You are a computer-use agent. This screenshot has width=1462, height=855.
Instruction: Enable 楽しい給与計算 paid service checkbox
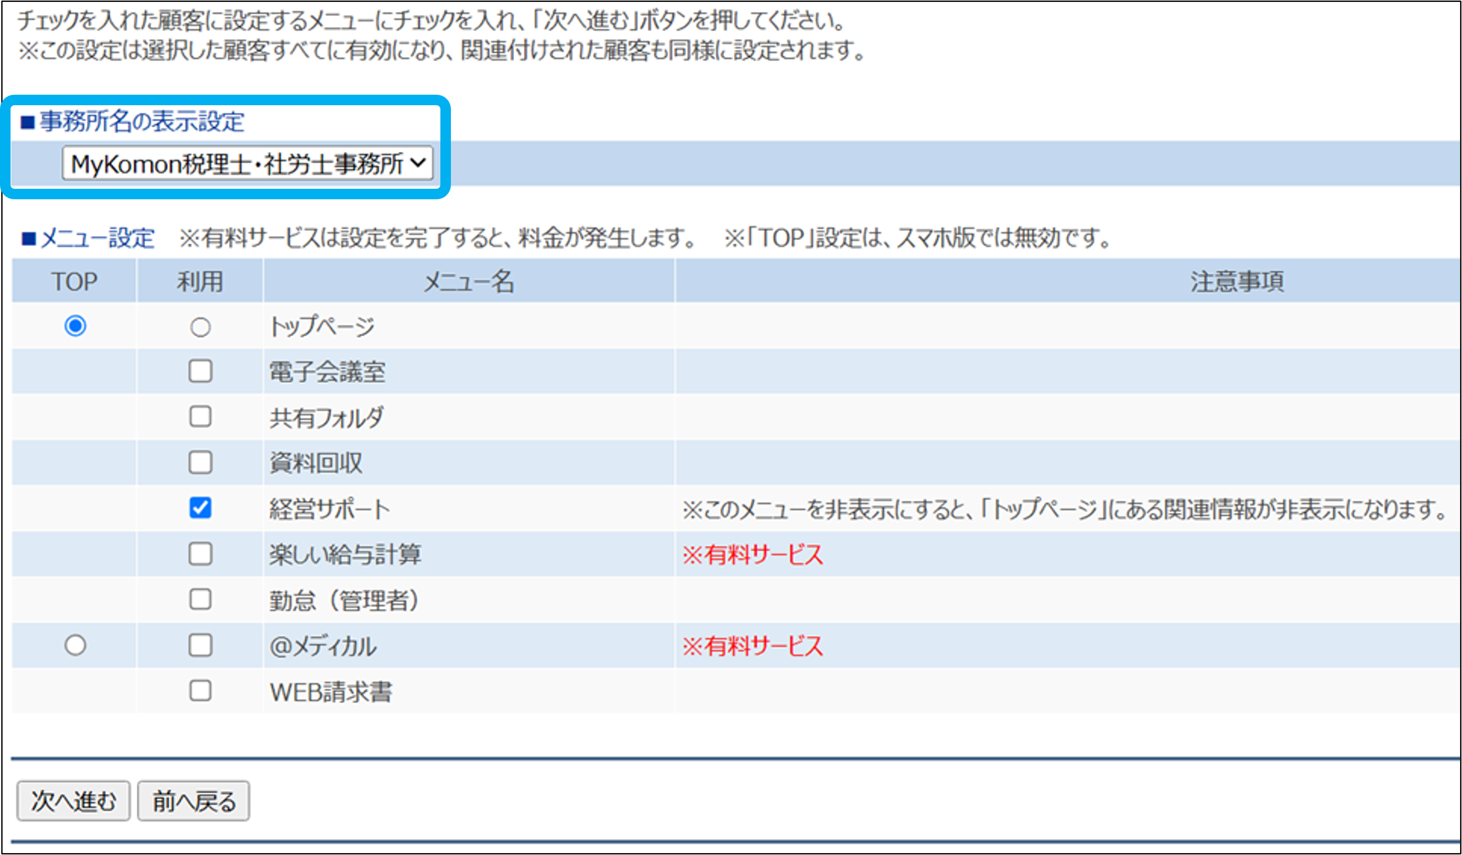point(200,554)
